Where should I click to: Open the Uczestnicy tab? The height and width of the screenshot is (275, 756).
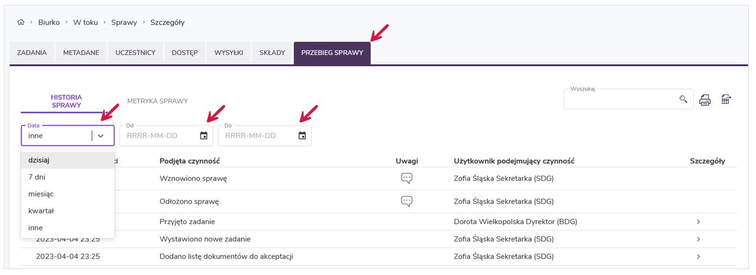[135, 53]
